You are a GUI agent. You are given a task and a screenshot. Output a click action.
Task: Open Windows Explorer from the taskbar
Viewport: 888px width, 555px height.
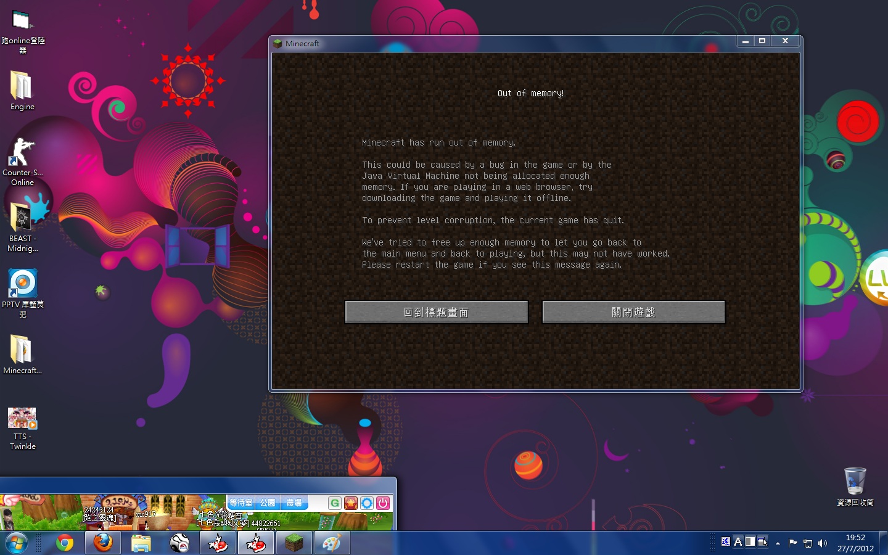click(x=141, y=543)
